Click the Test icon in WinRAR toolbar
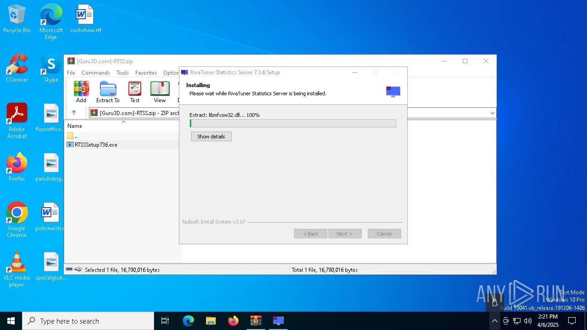The width and height of the screenshot is (587, 330). (x=135, y=92)
